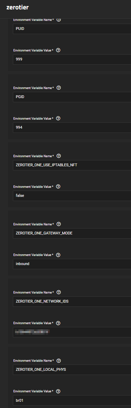The width and height of the screenshot is (131, 408).
Task: Show help for the 994 variable value label
Action: pyautogui.click(x=58, y=118)
